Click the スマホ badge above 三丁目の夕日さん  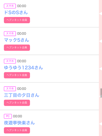(x=10, y=89)
